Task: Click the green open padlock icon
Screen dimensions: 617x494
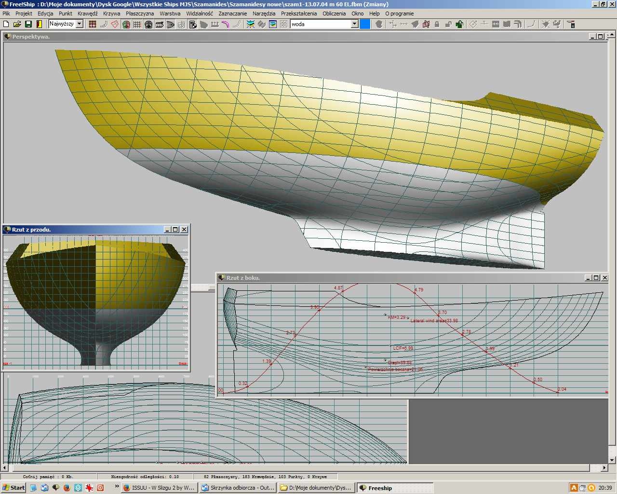Action: tap(459, 24)
